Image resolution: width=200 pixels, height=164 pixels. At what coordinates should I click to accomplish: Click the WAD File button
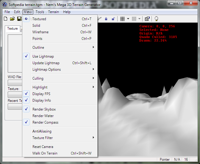tap(15, 83)
